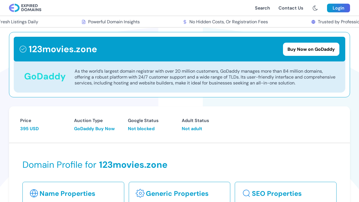Image resolution: width=359 pixels, height=202 pixels.
Task: Select the SEO Properties card heading
Action: pos(277,194)
